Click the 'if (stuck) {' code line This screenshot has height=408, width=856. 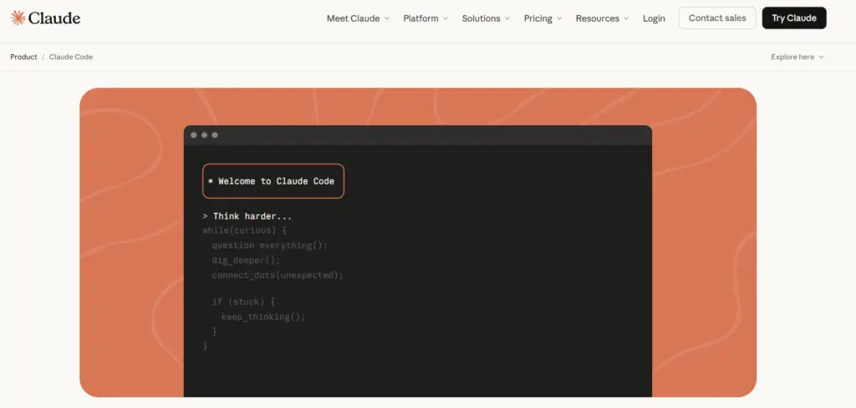pyautogui.click(x=243, y=301)
